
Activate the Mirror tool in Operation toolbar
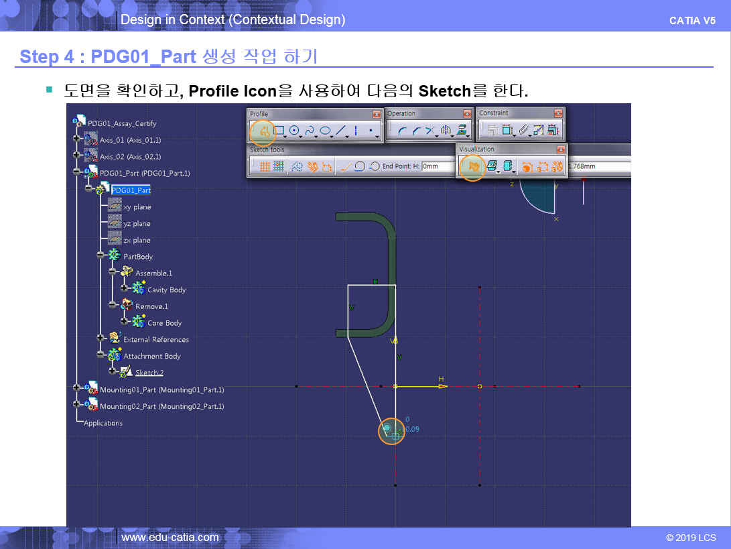pyautogui.click(x=446, y=131)
